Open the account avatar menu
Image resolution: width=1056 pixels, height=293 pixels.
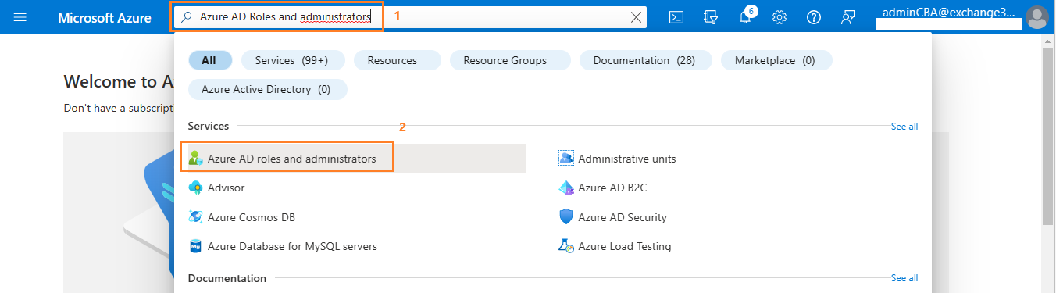[1036, 17]
